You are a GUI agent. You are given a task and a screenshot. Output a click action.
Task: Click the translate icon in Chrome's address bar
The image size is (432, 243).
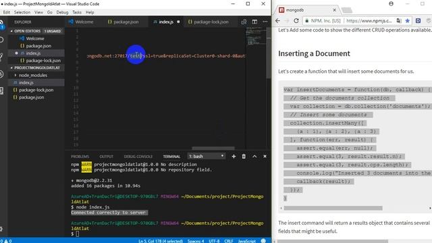[x=399, y=21]
